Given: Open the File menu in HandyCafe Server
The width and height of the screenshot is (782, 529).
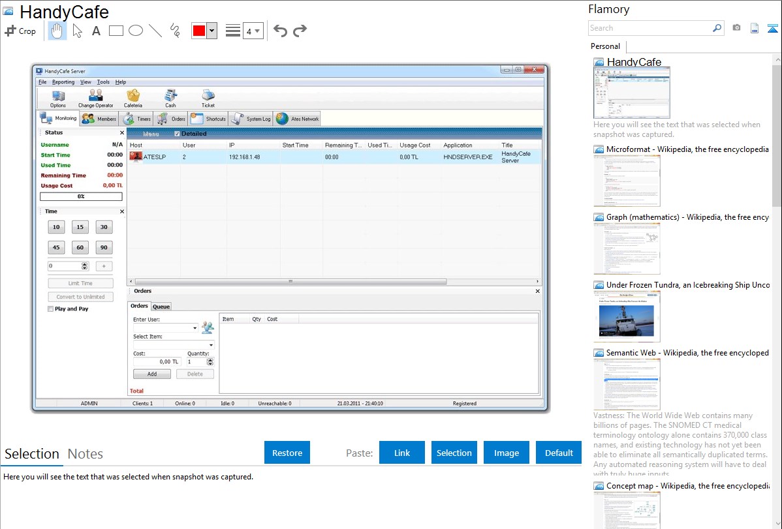Looking at the screenshot, I should pos(42,82).
